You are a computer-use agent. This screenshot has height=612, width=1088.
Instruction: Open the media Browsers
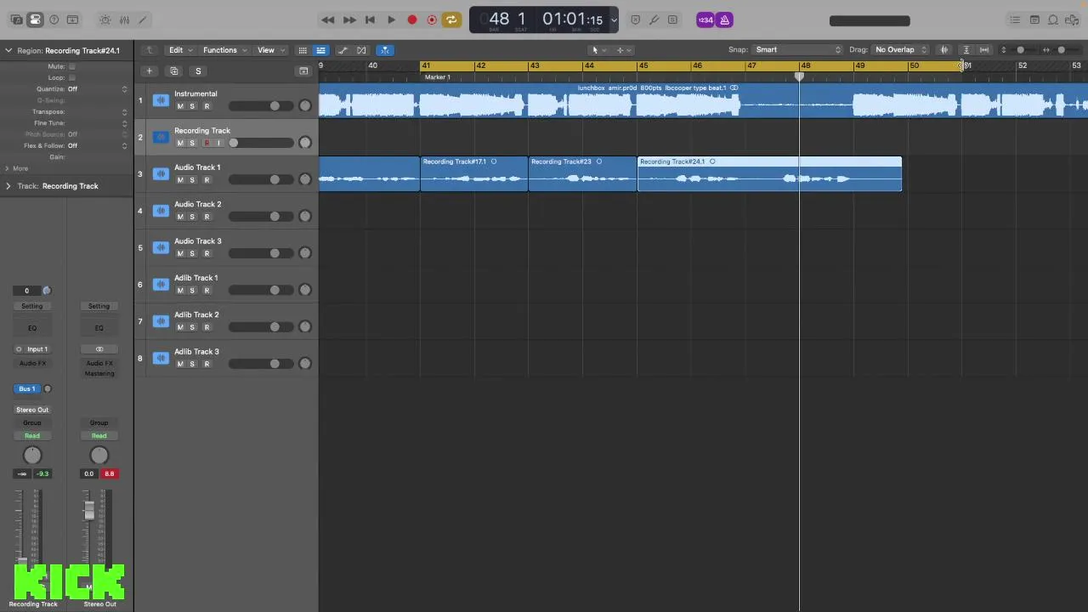[x=1072, y=20]
